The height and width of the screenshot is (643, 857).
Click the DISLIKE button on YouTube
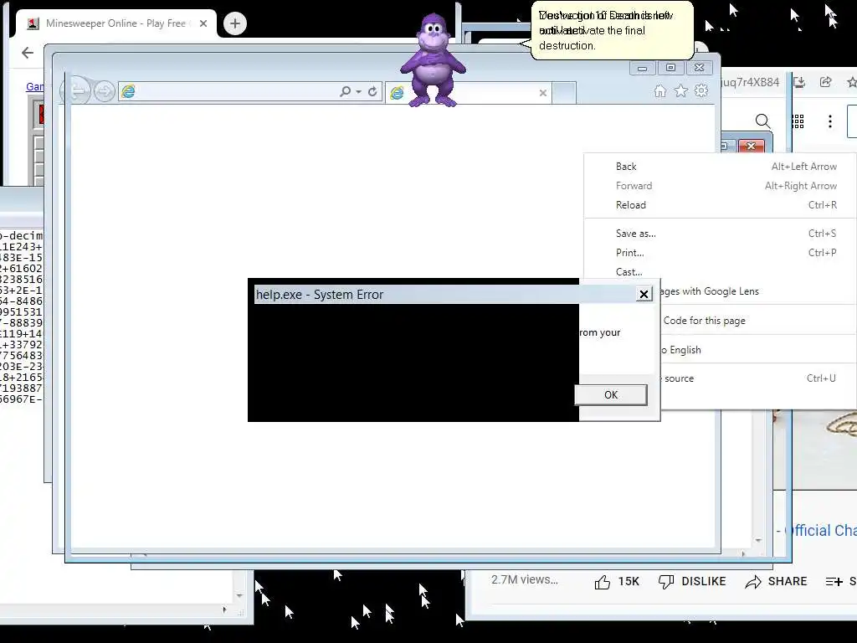pyautogui.click(x=692, y=582)
